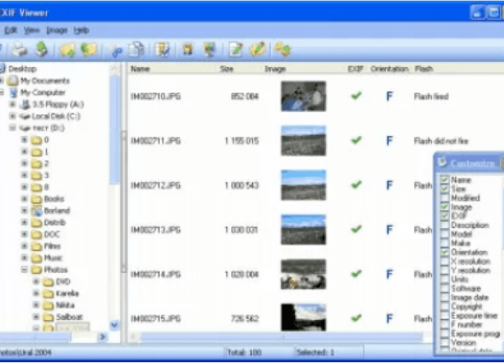Select file name IM002711.JPG

tap(156, 141)
